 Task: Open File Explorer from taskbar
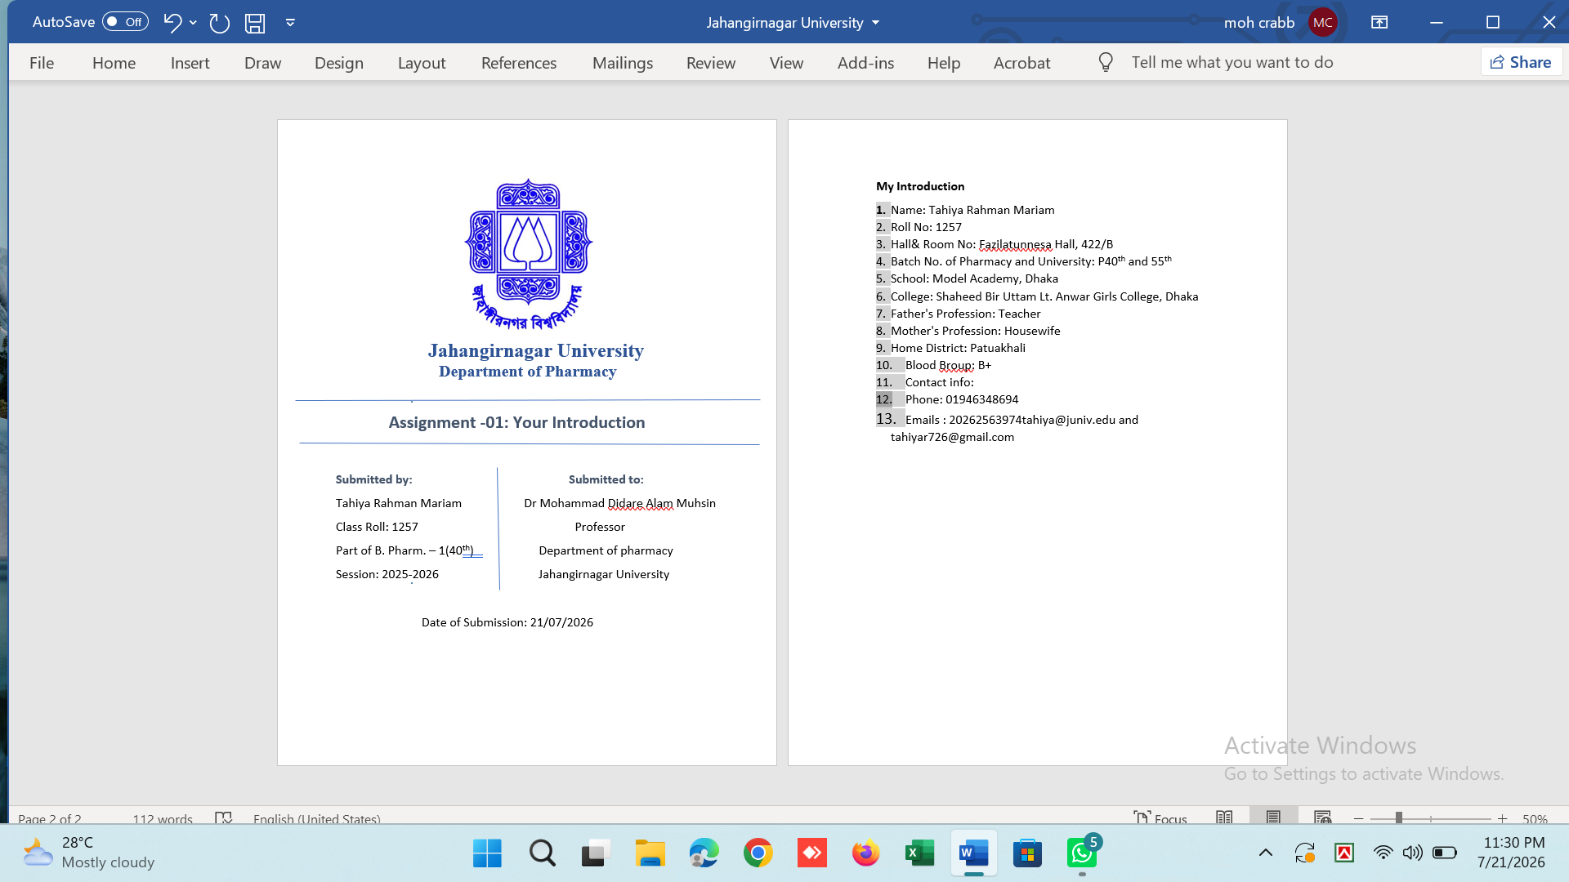click(650, 853)
